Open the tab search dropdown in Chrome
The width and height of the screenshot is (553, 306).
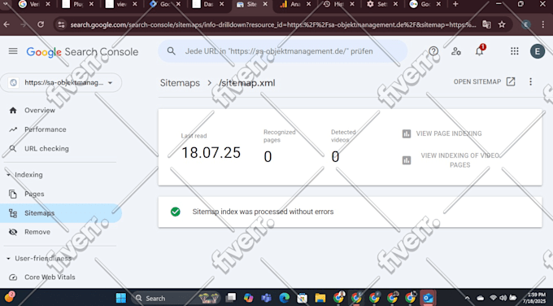coord(6,4)
